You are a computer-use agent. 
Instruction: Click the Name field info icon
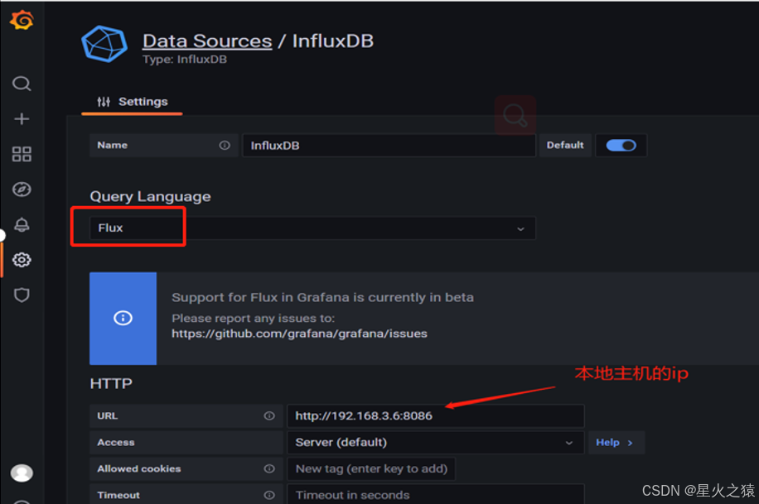(225, 145)
